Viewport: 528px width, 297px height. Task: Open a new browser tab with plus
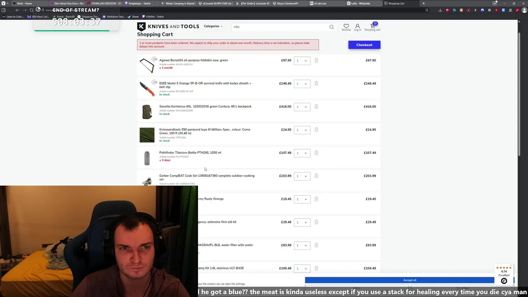pos(423,3)
